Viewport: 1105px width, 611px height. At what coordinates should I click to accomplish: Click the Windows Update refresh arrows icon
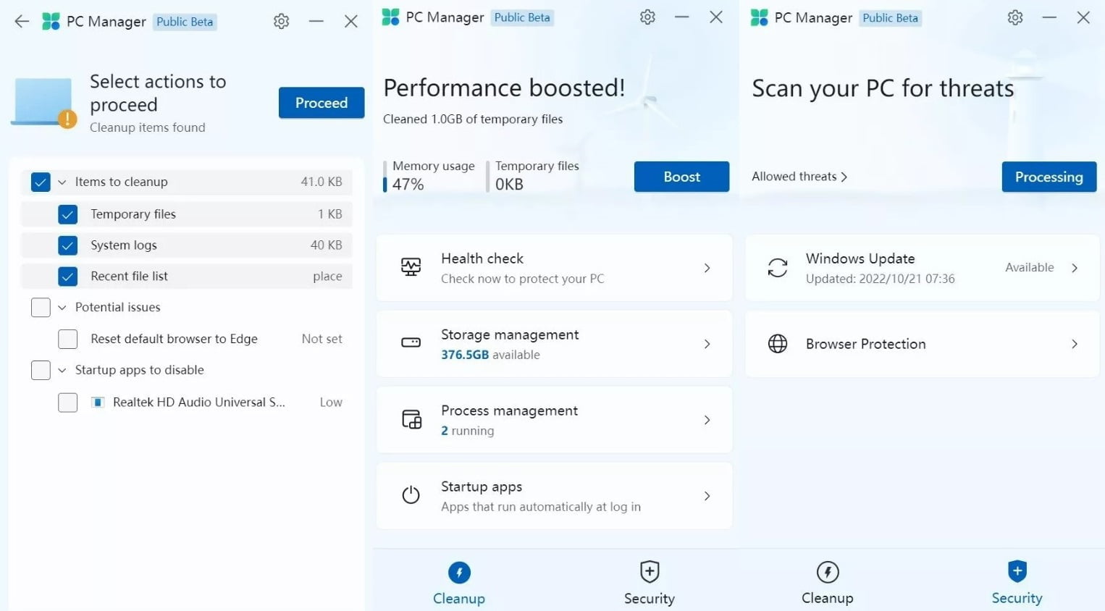point(778,268)
